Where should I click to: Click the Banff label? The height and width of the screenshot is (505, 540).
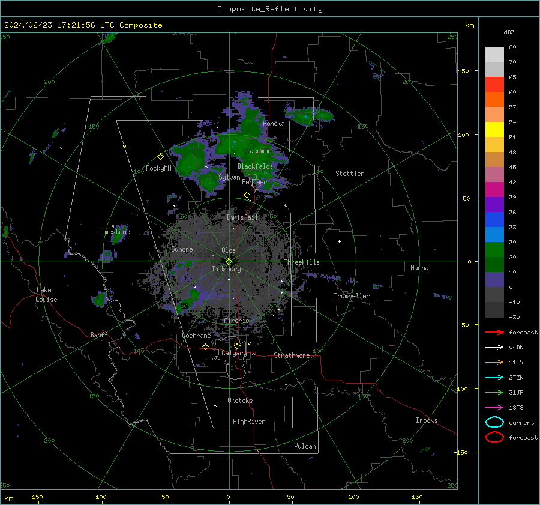pyautogui.click(x=99, y=334)
